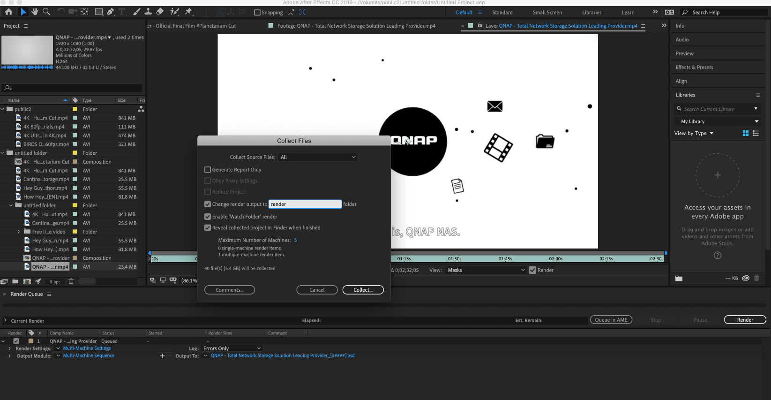Click label color of 4K Hu...etarium Cut composition

click(75, 162)
